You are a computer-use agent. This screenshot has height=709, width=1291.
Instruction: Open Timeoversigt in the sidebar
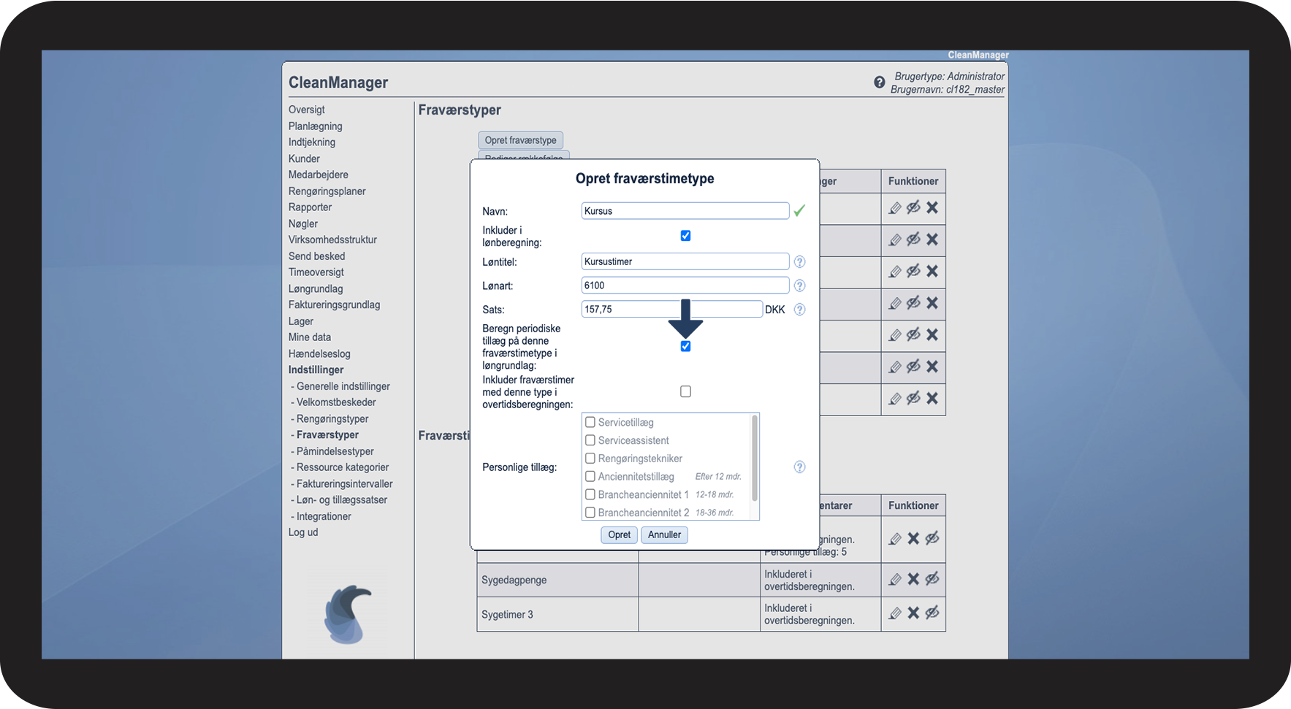[316, 272]
